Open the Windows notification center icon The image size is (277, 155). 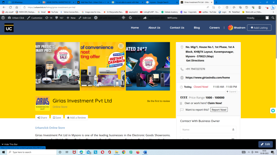click(x=273, y=152)
